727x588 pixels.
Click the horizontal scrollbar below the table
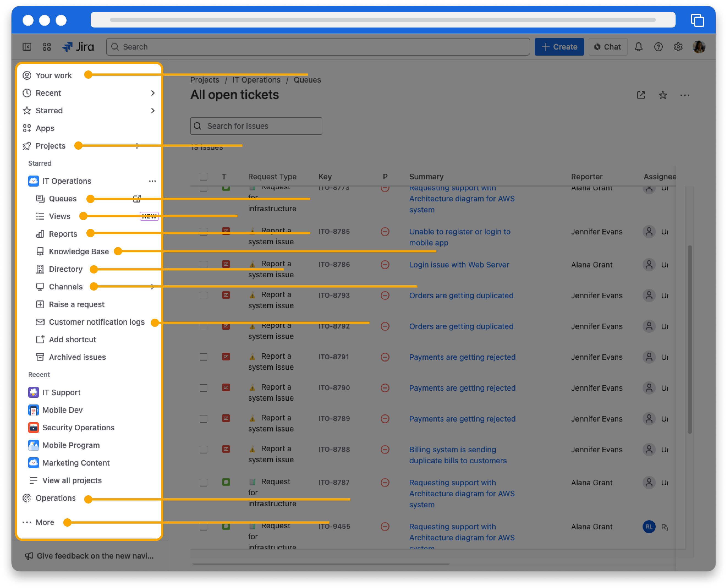pos(320,564)
